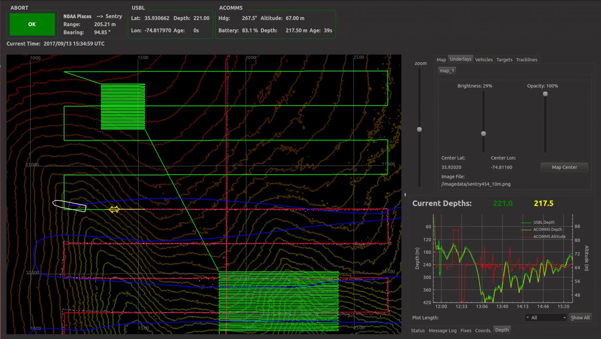
Task: Open the Vehicles tab
Action: tap(484, 60)
